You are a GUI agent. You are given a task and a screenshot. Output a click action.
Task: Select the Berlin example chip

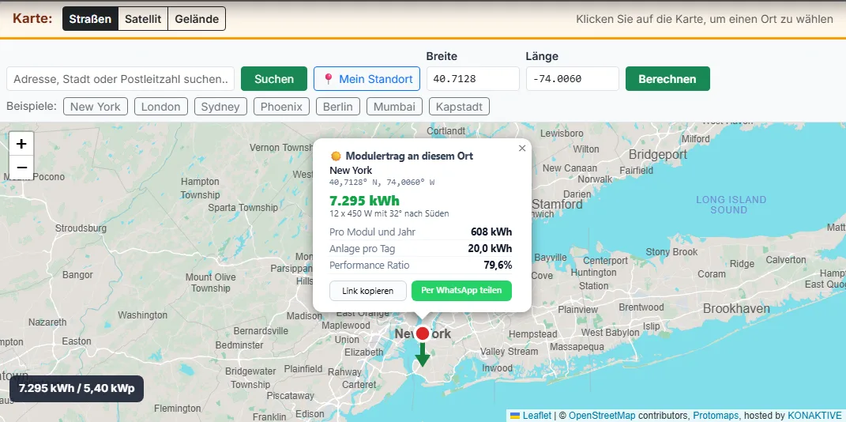pos(338,107)
